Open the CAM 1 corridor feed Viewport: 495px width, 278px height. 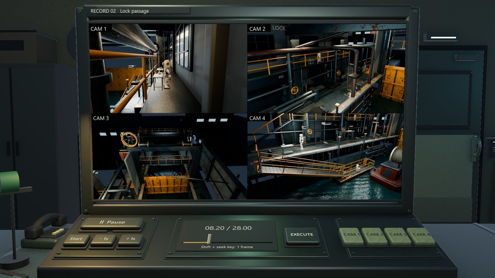[x=168, y=68]
